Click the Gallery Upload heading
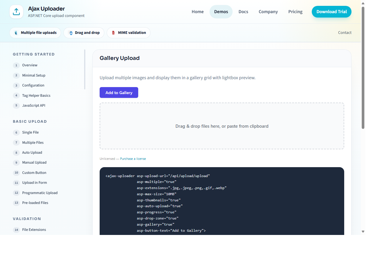The width and height of the screenshot is (374, 263). pyautogui.click(x=120, y=58)
